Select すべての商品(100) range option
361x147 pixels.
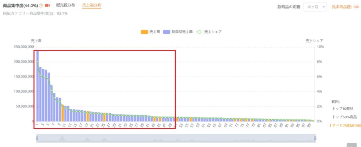click(x=346, y=125)
